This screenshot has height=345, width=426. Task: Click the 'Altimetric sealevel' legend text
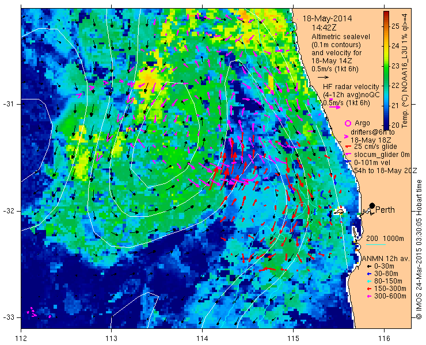[x=341, y=37]
